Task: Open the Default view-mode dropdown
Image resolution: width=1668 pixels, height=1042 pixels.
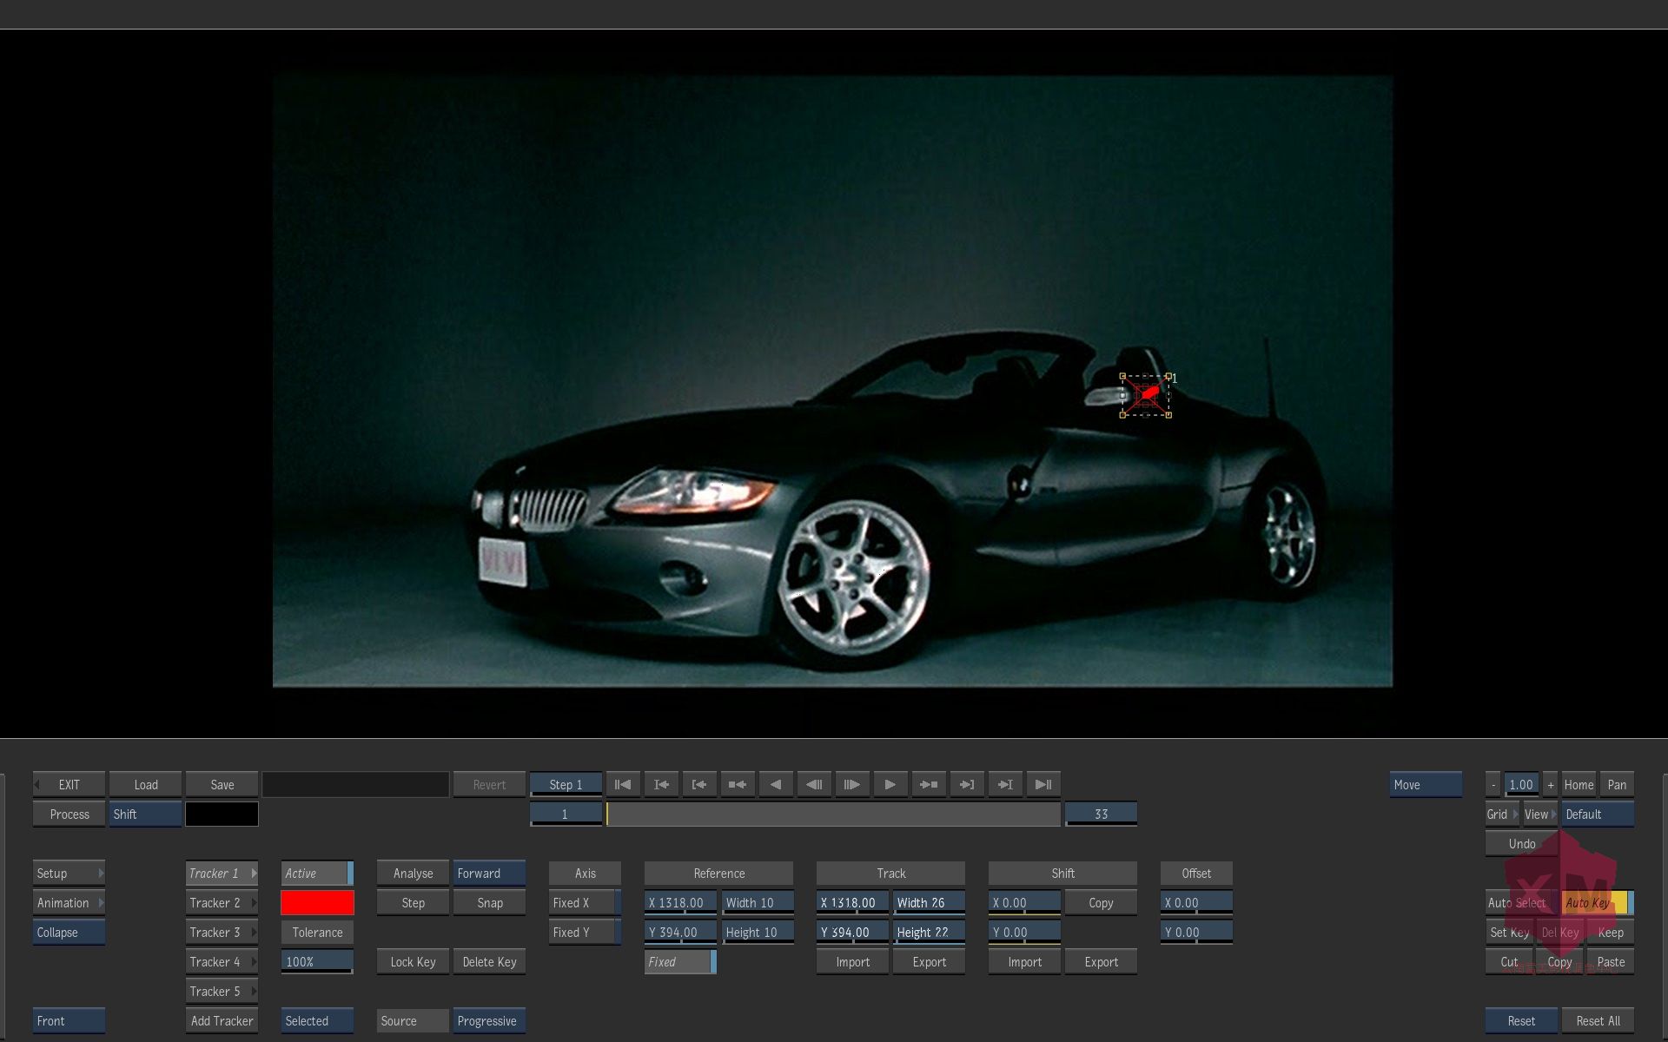Action: (1598, 814)
